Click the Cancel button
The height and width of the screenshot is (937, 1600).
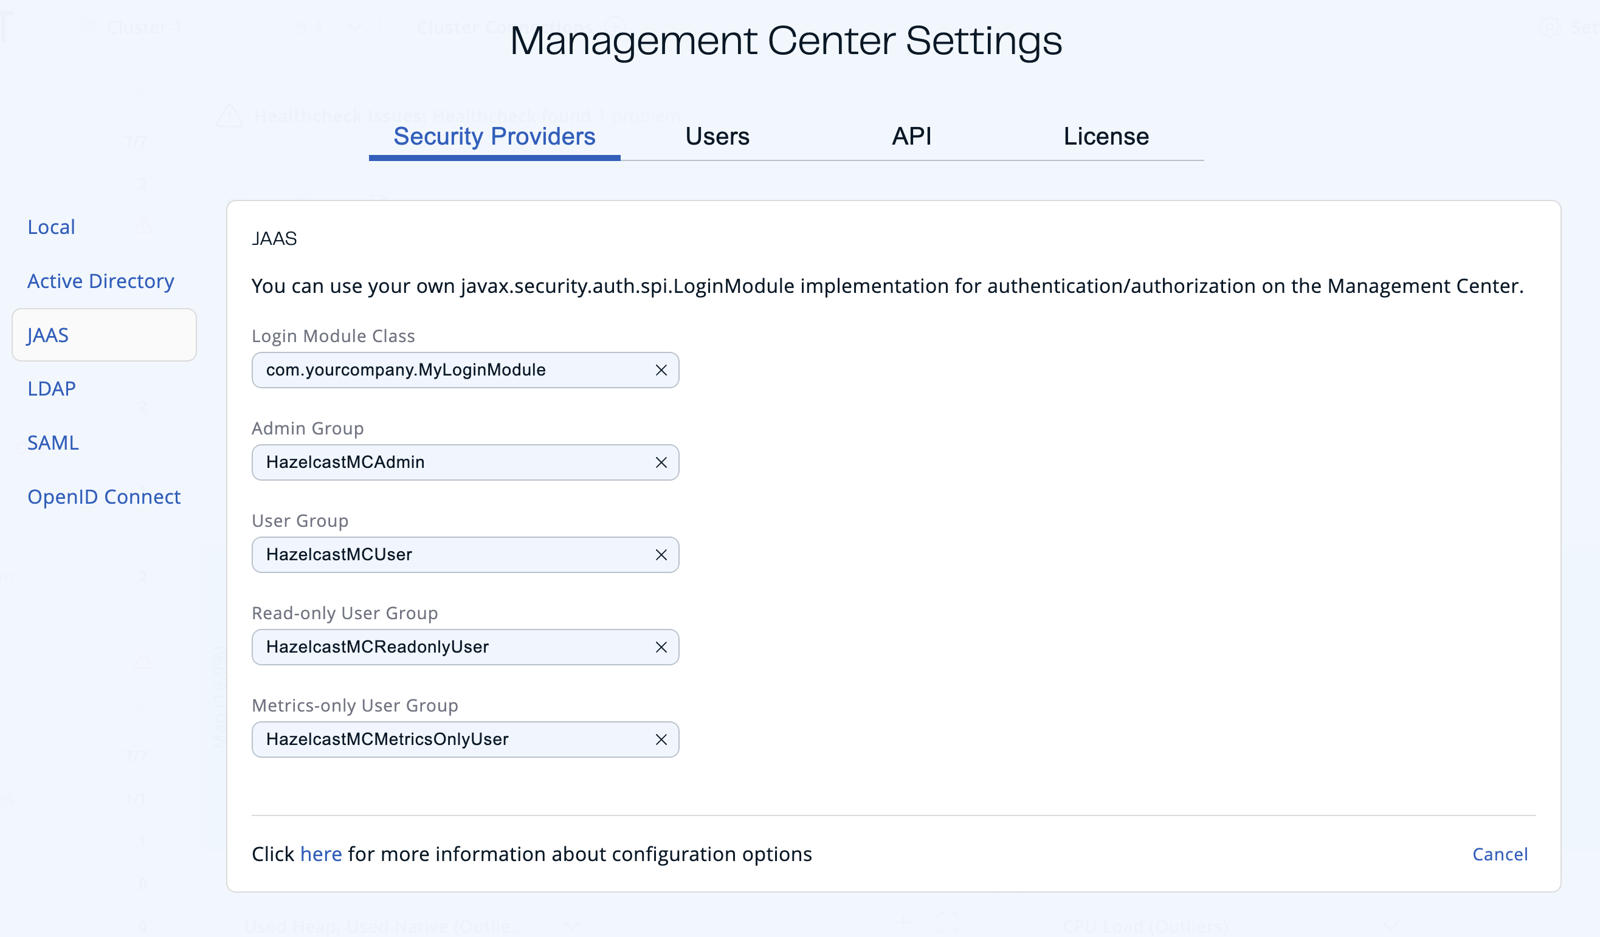(1500, 853)
